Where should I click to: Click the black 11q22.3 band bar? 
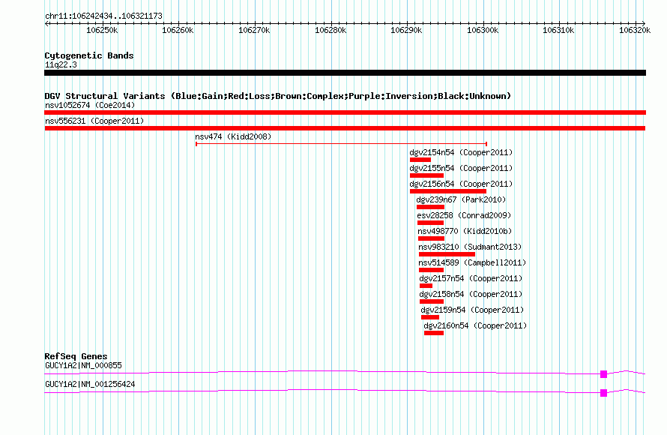345,73
